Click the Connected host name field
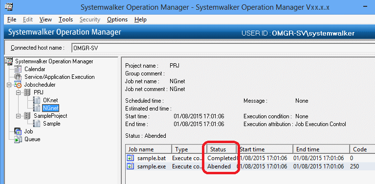This screenshot has width=375, height=184. coord(223,48)
